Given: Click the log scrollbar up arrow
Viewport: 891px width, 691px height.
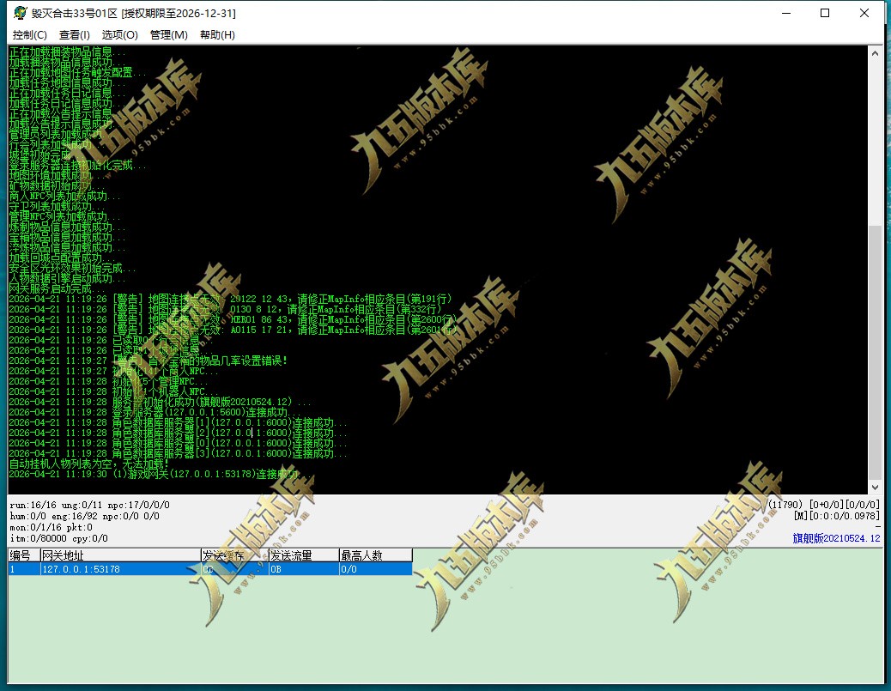Looking at the screenshot, I should click(x=875, y=53).
